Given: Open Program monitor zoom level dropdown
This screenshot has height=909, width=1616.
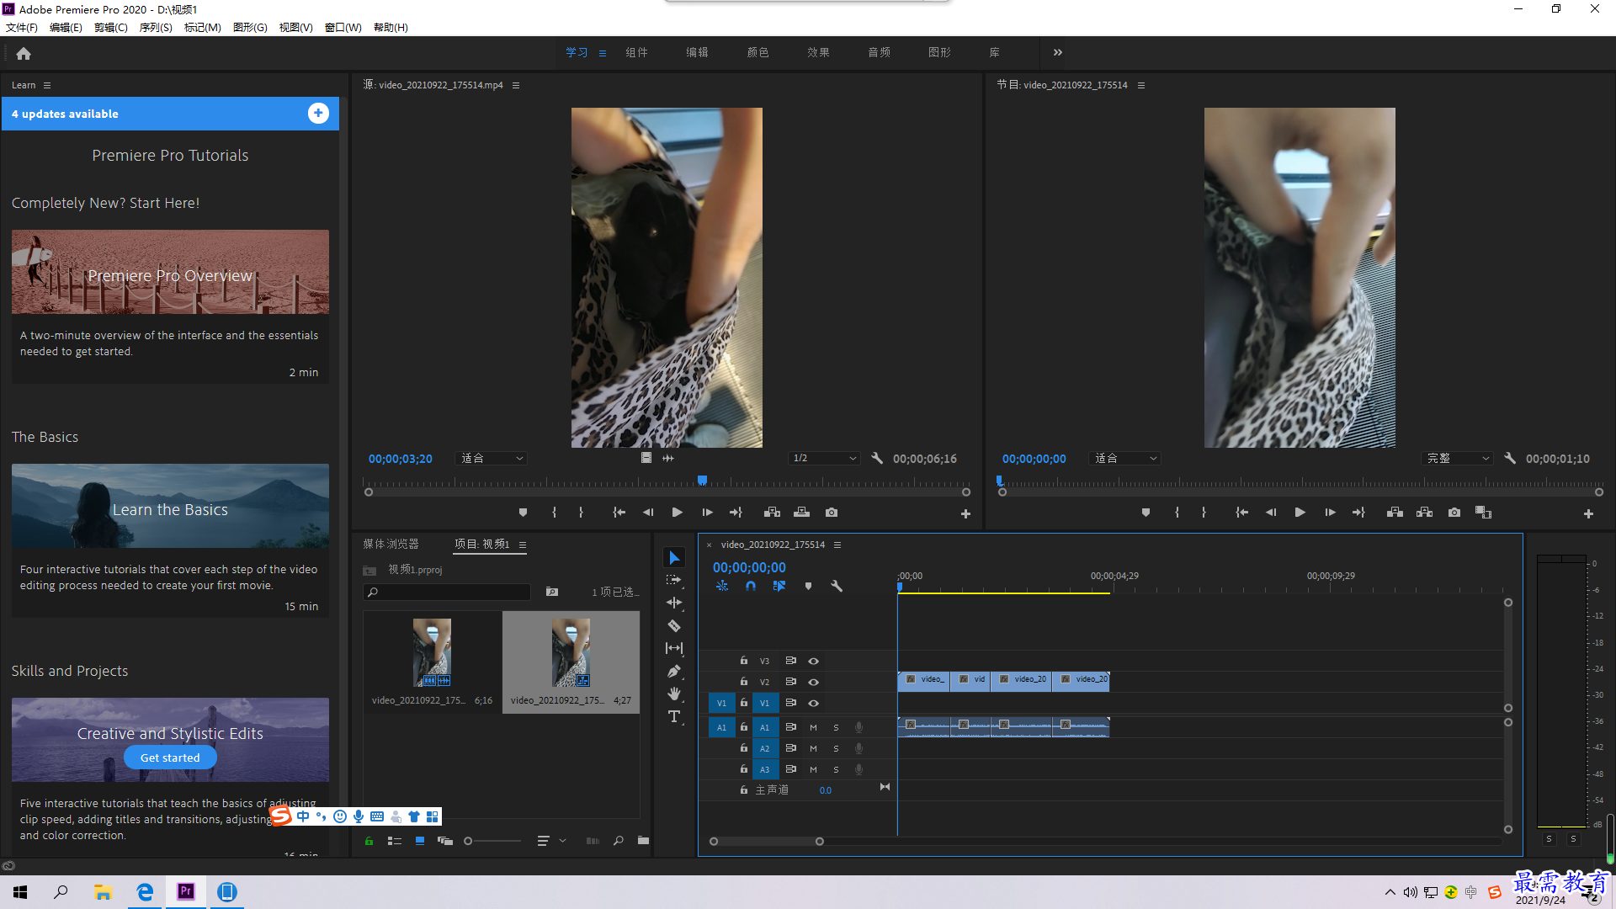Looking at the screenshot, I should (1125, 459).
